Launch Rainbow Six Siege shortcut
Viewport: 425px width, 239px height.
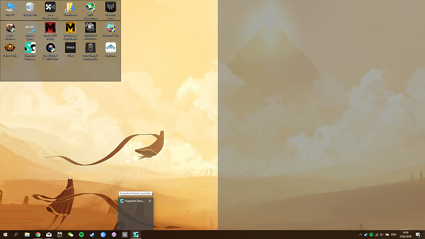click(91, 51)
